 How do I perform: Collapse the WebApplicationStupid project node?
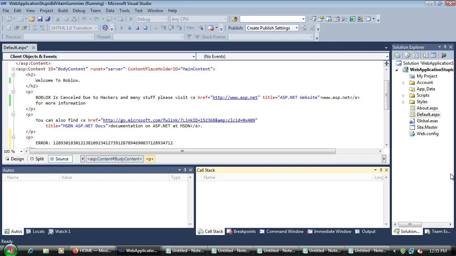click(397, 70)
